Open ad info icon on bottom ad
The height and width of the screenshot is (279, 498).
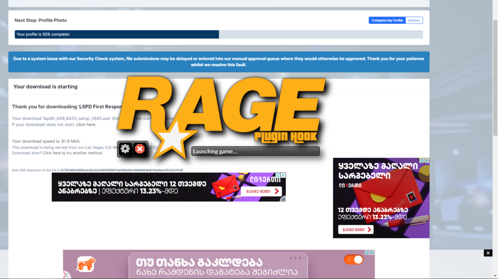click(x=367, y=252)
